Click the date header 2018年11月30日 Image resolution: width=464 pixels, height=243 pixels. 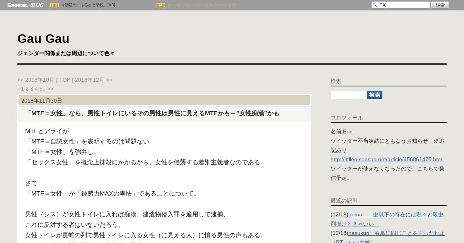click(x=42, y=101)
